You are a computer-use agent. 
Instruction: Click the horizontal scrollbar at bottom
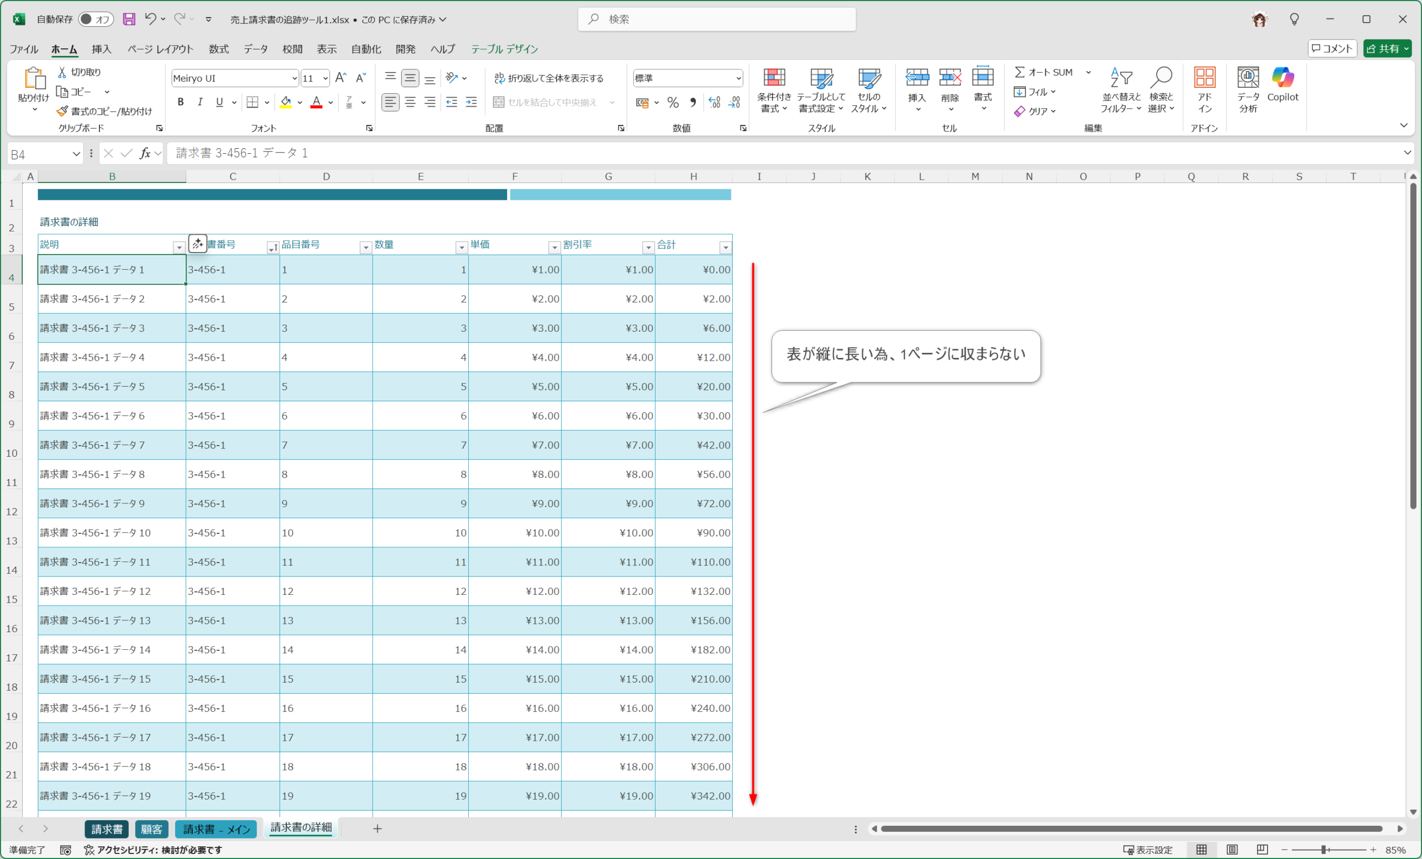click(1131, 828)
